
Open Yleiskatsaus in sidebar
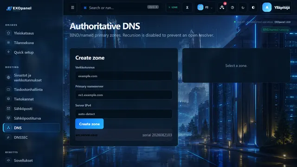(x=32, y=33)
